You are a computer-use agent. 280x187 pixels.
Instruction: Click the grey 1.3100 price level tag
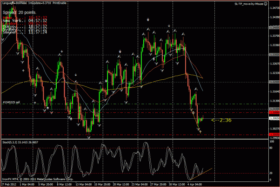(x=274, y=109)
